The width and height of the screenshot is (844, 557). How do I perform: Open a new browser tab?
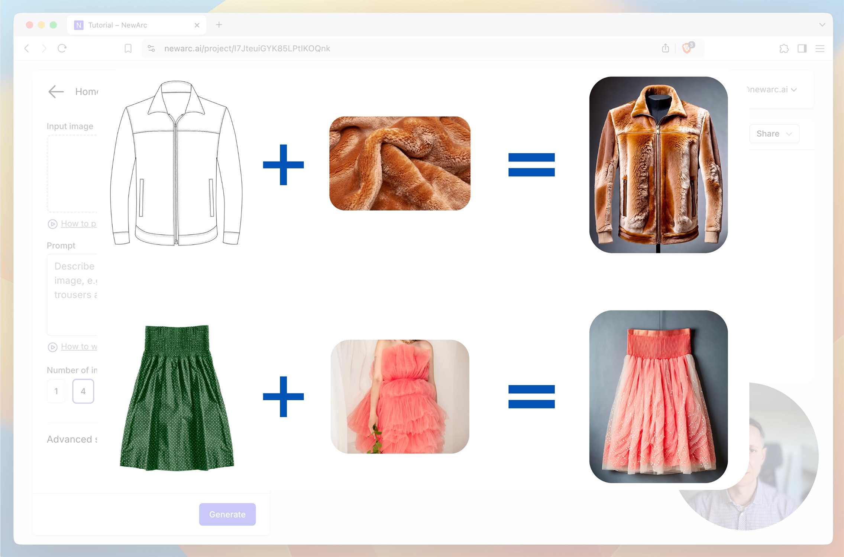(219, 25)
